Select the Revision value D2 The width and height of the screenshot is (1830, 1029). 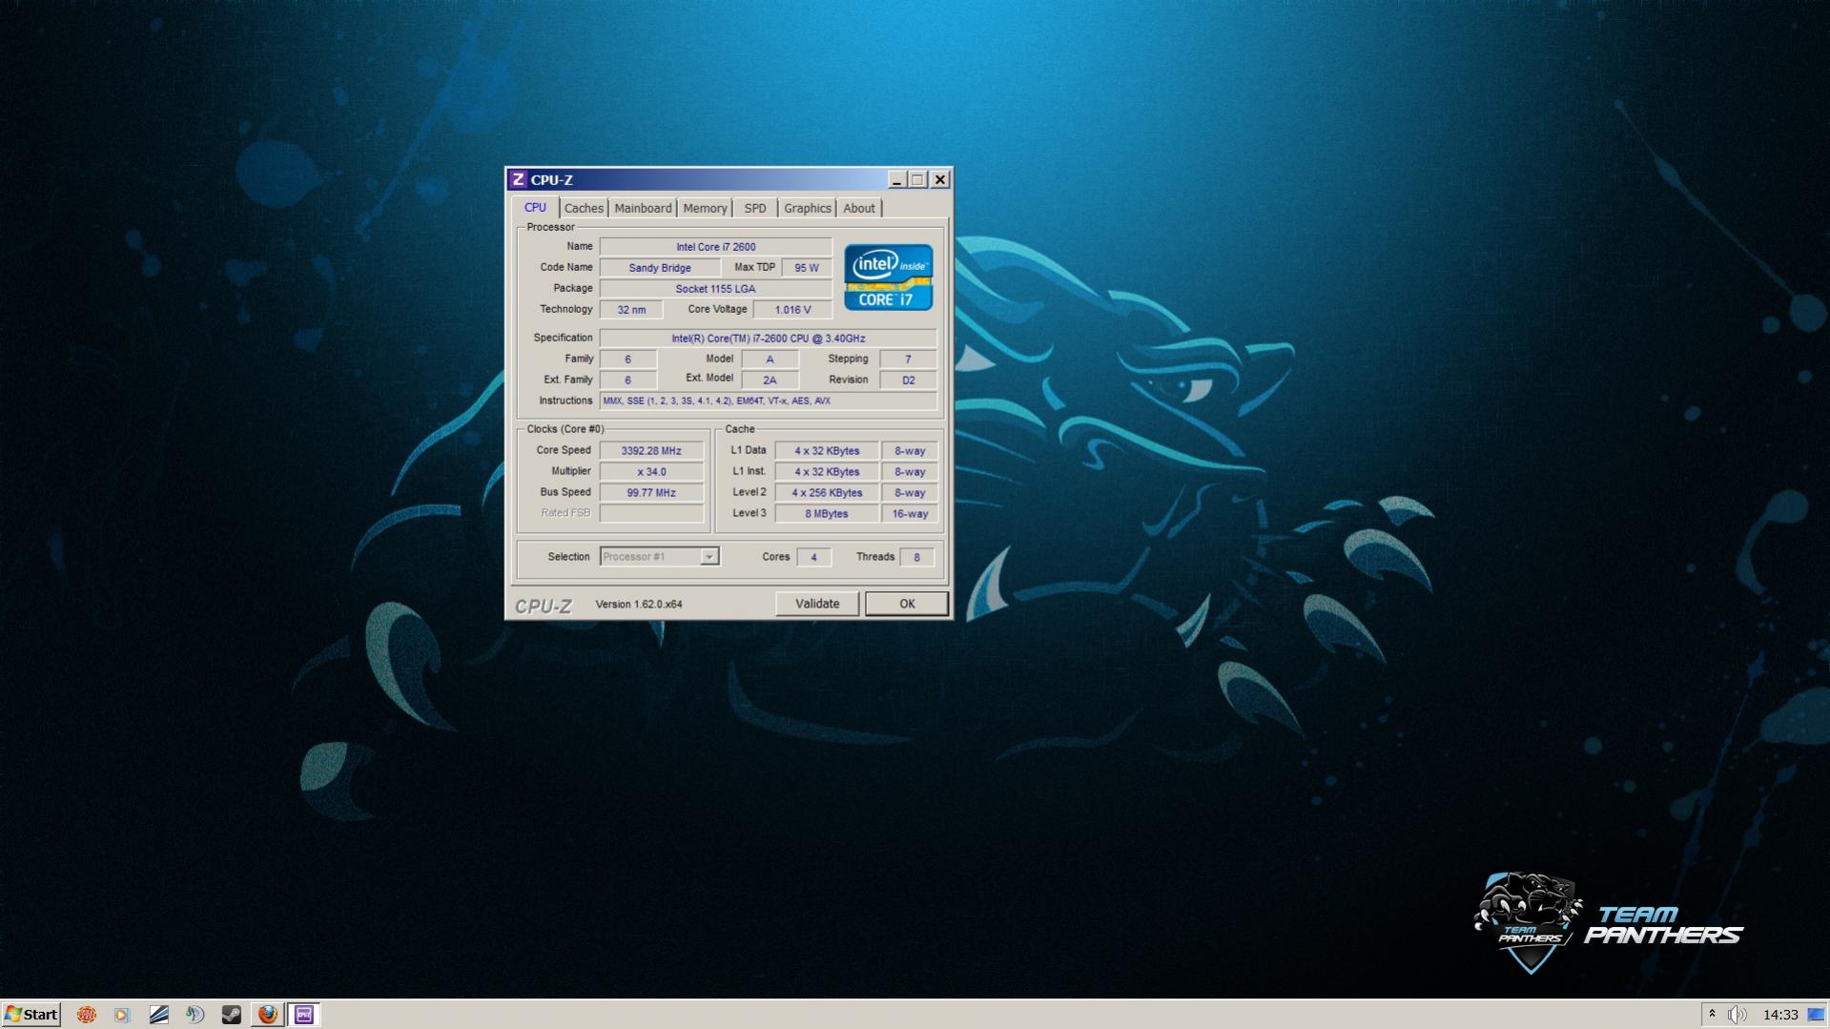point(908,381)
